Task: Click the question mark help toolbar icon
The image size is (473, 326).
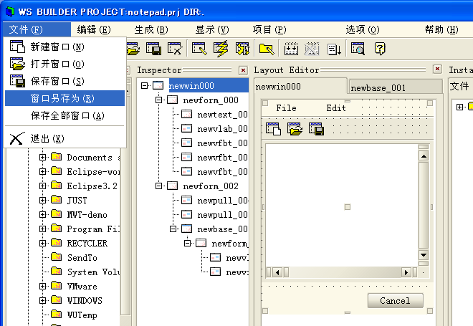Action: pyautogui.click(x=380, y=49)
